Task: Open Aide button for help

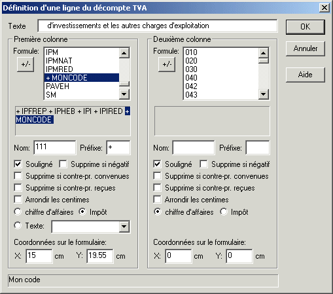Action: click(306, 75)
